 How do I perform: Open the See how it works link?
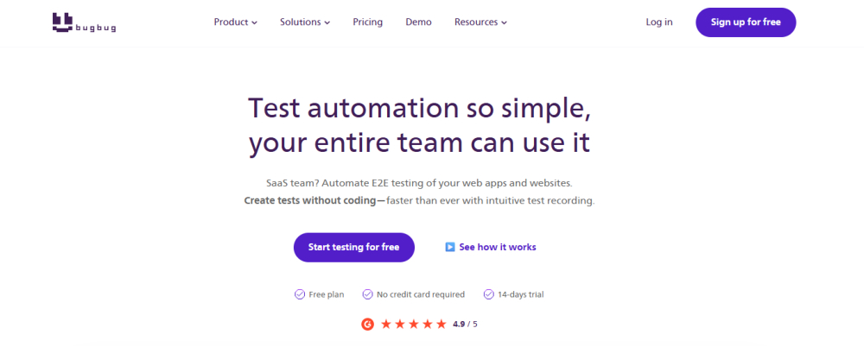click(498, 247)
